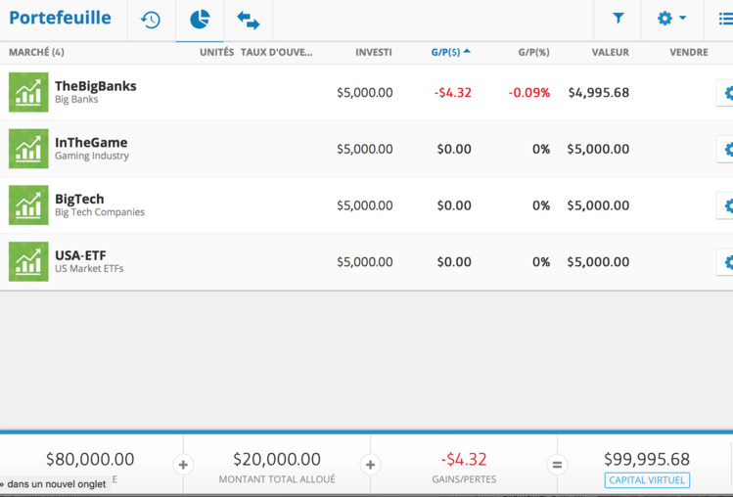Click the InTheGame chart icon
The image size is (733, 497).
pos(28,149)
